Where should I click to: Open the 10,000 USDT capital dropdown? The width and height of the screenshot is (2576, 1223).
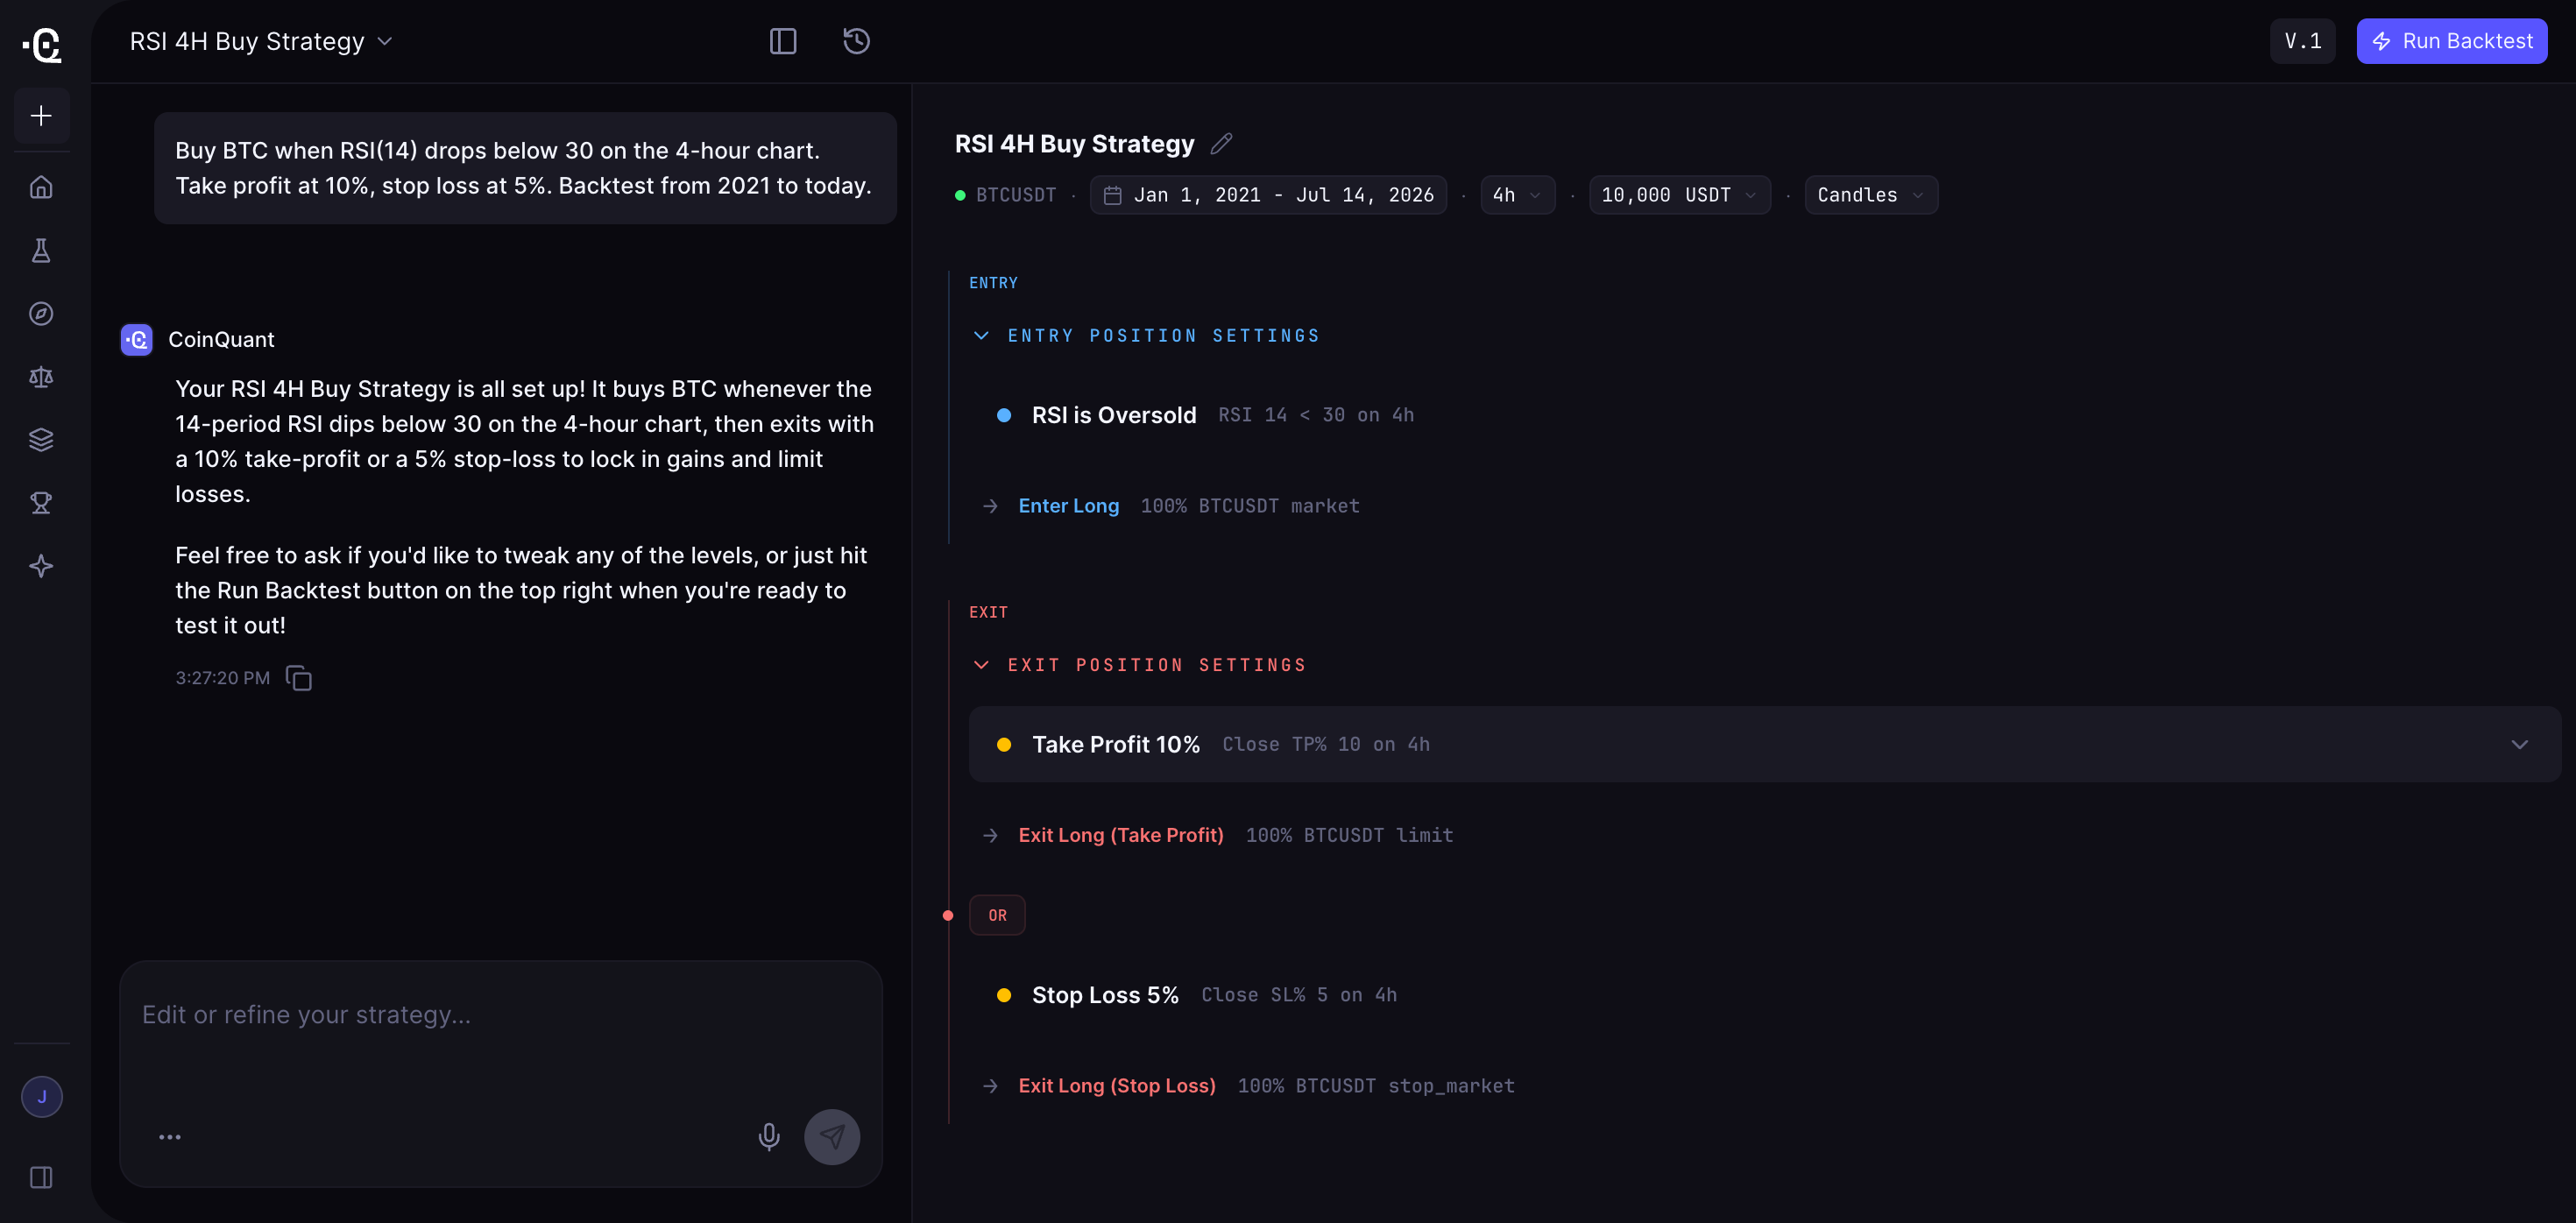(1679, 195)
